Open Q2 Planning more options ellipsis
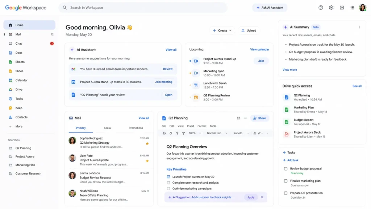Image resolution: width=371 pixels, height=209 pixels. pyautogui.click(x=246, y=118)
